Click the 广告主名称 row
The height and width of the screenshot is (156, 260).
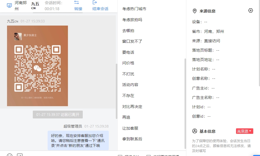pyautogui.click(x=206, y=98)
